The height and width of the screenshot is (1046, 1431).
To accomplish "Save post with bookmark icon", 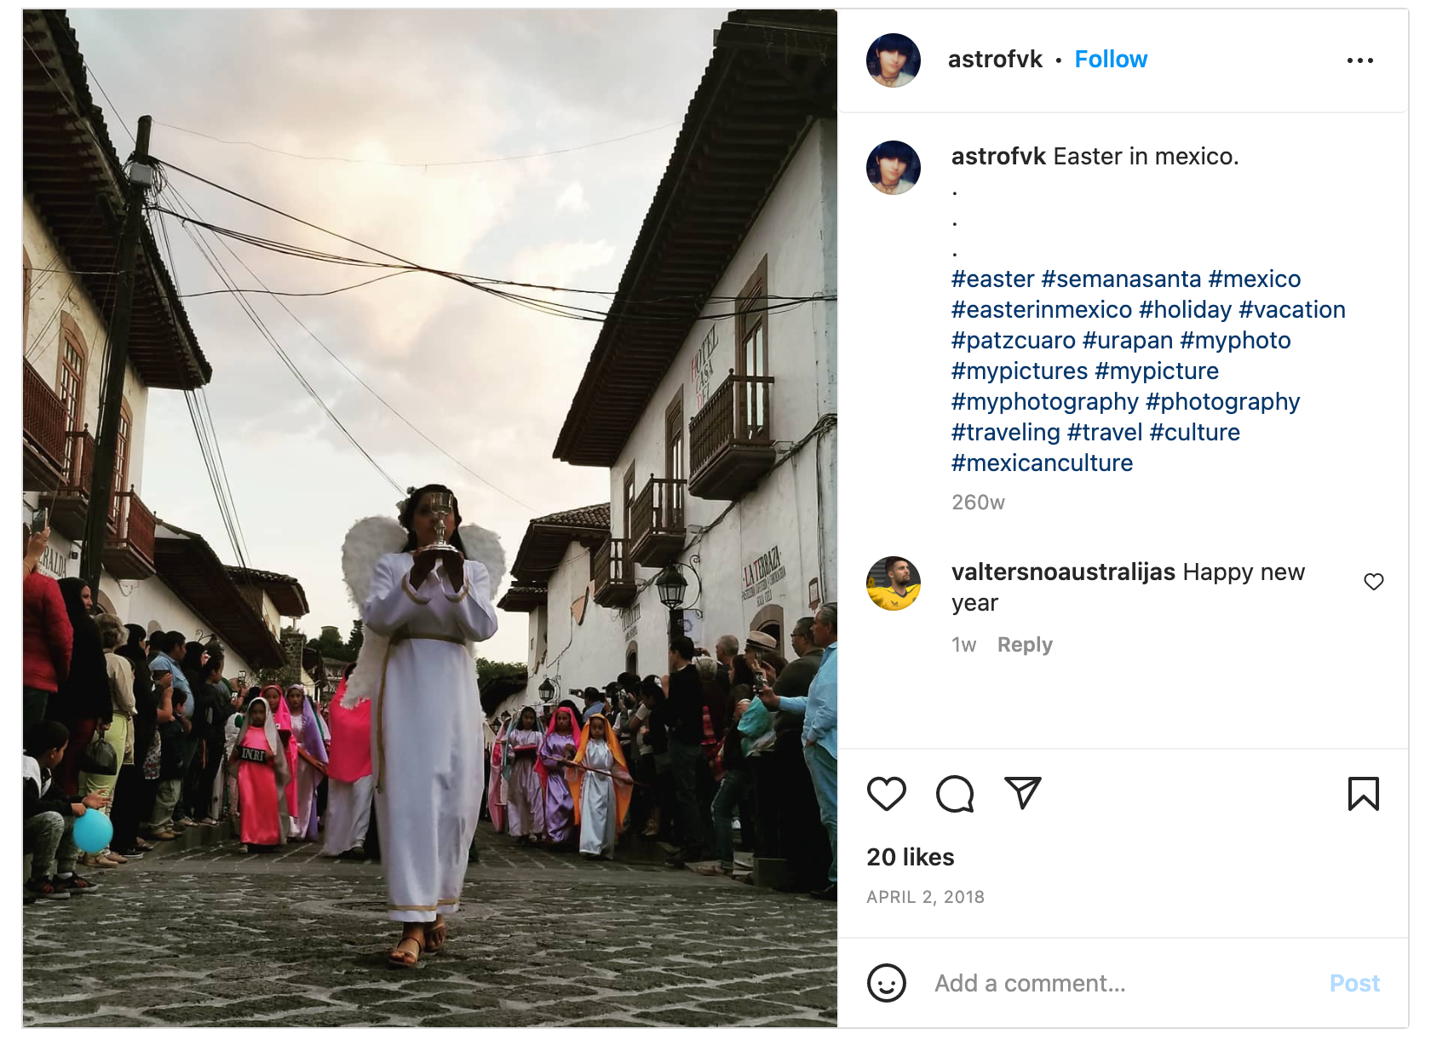I will (1363, 794).
